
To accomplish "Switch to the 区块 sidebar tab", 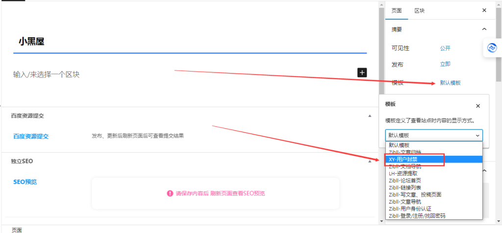I will [x=420, y=11].
